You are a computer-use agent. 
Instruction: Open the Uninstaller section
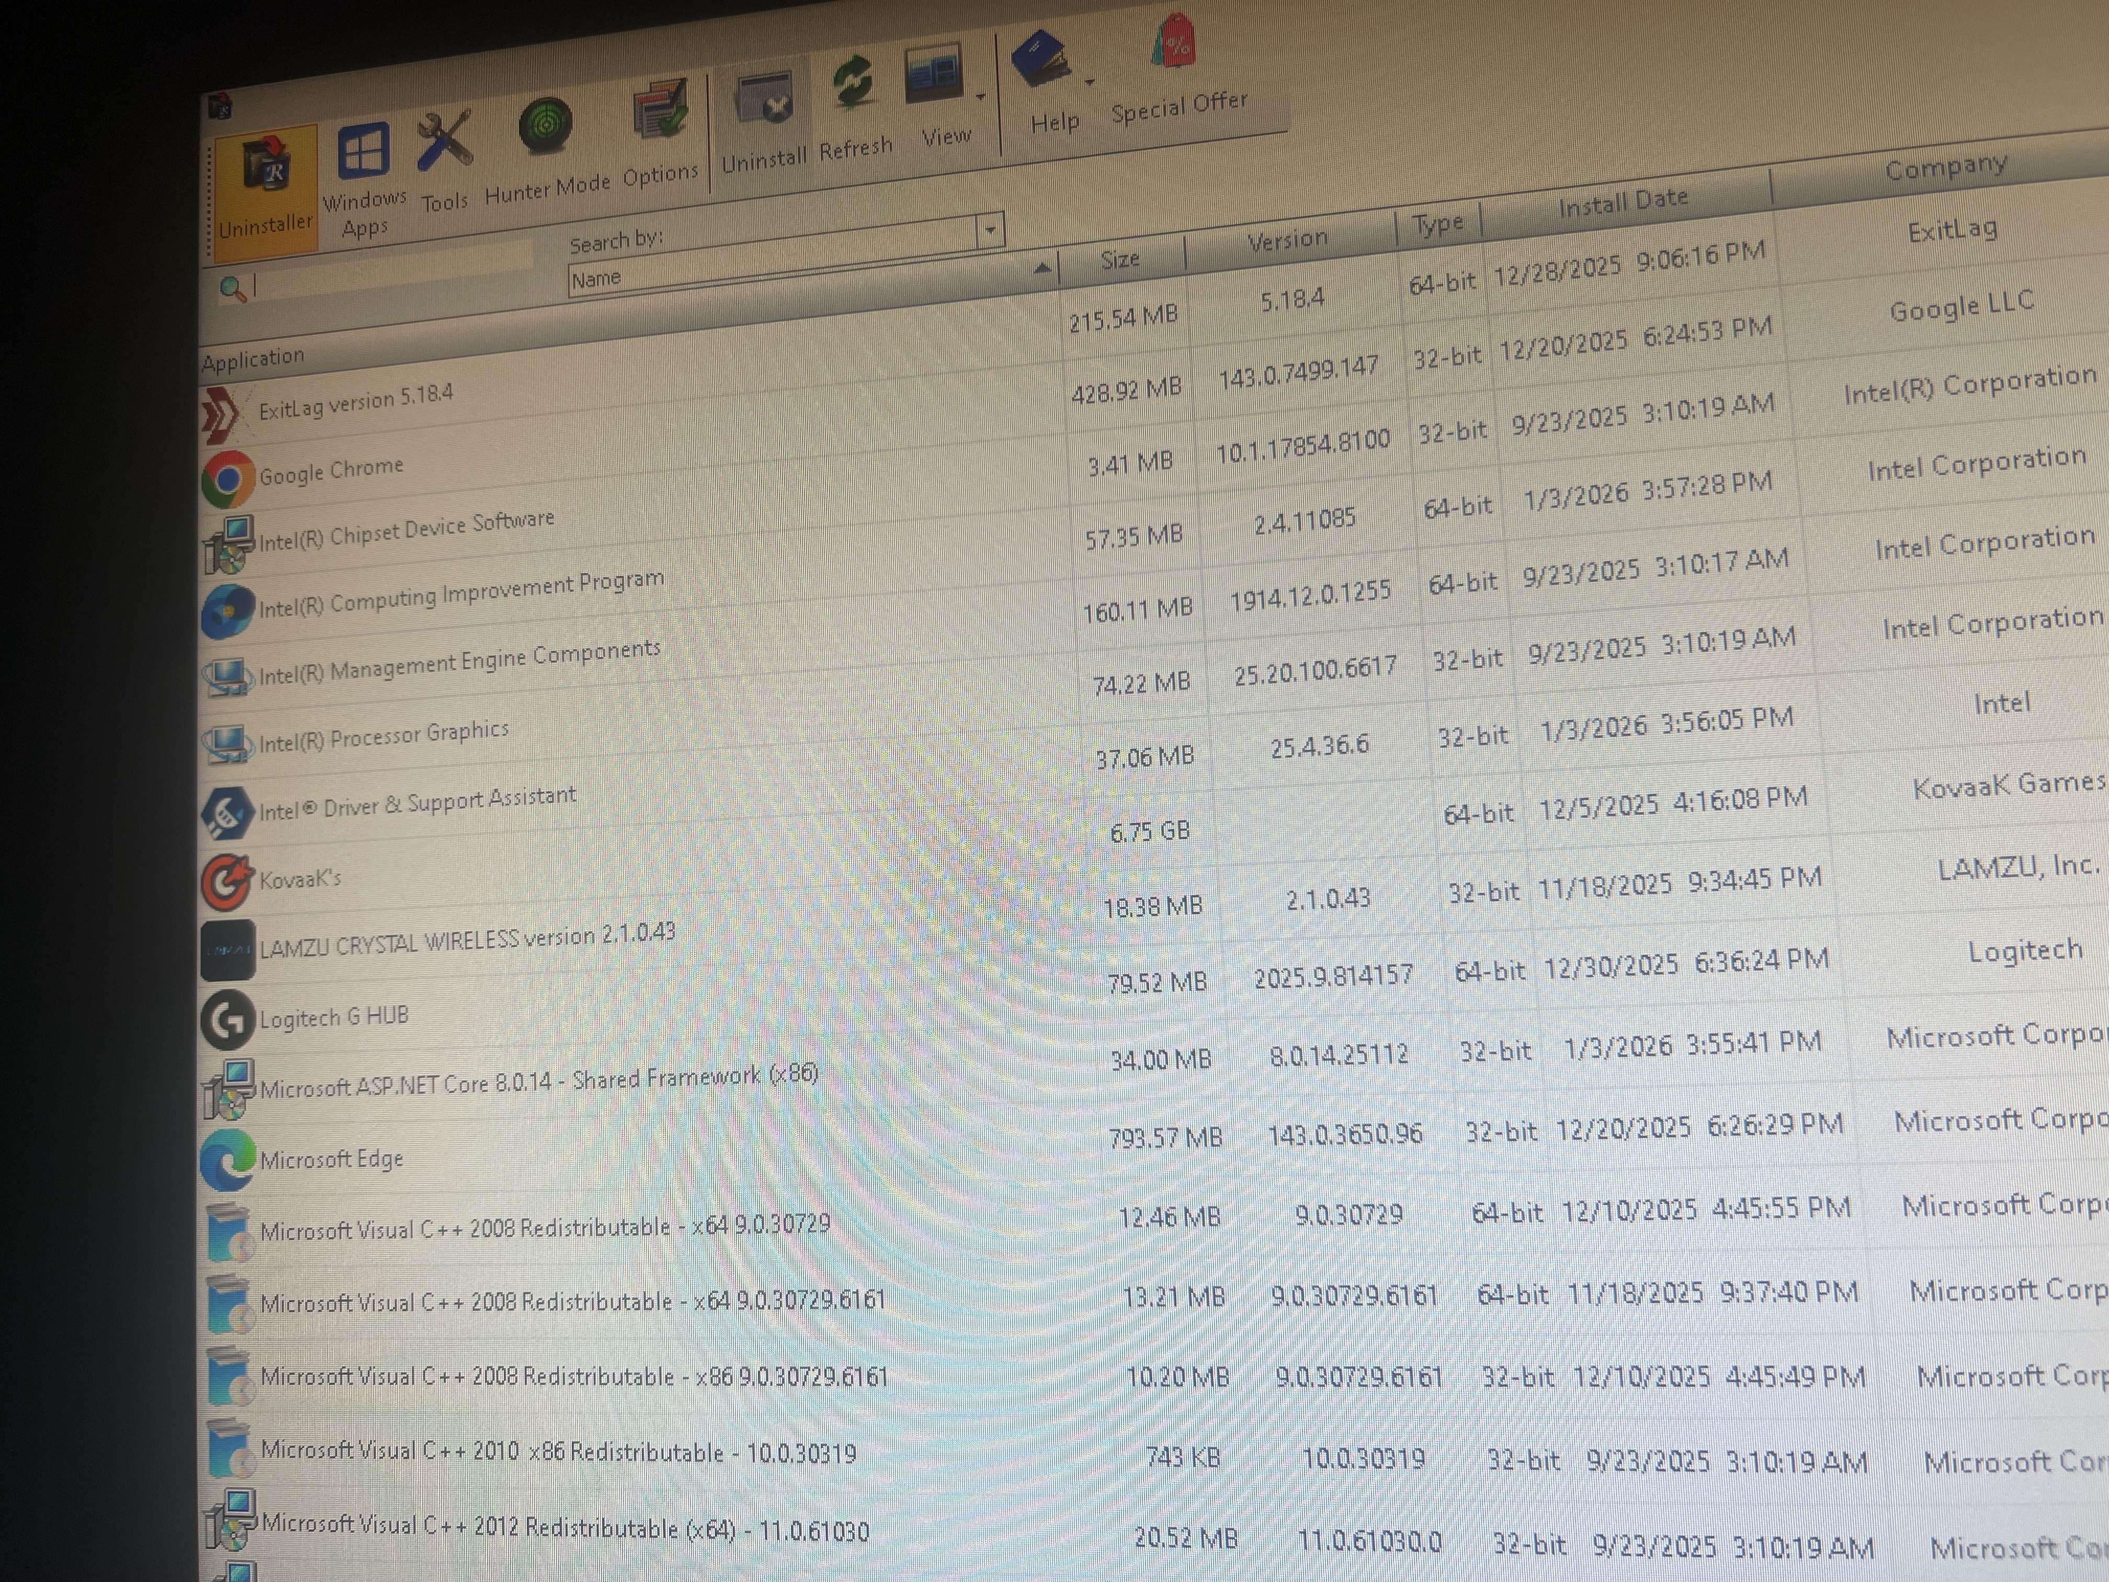click(264, 191)
